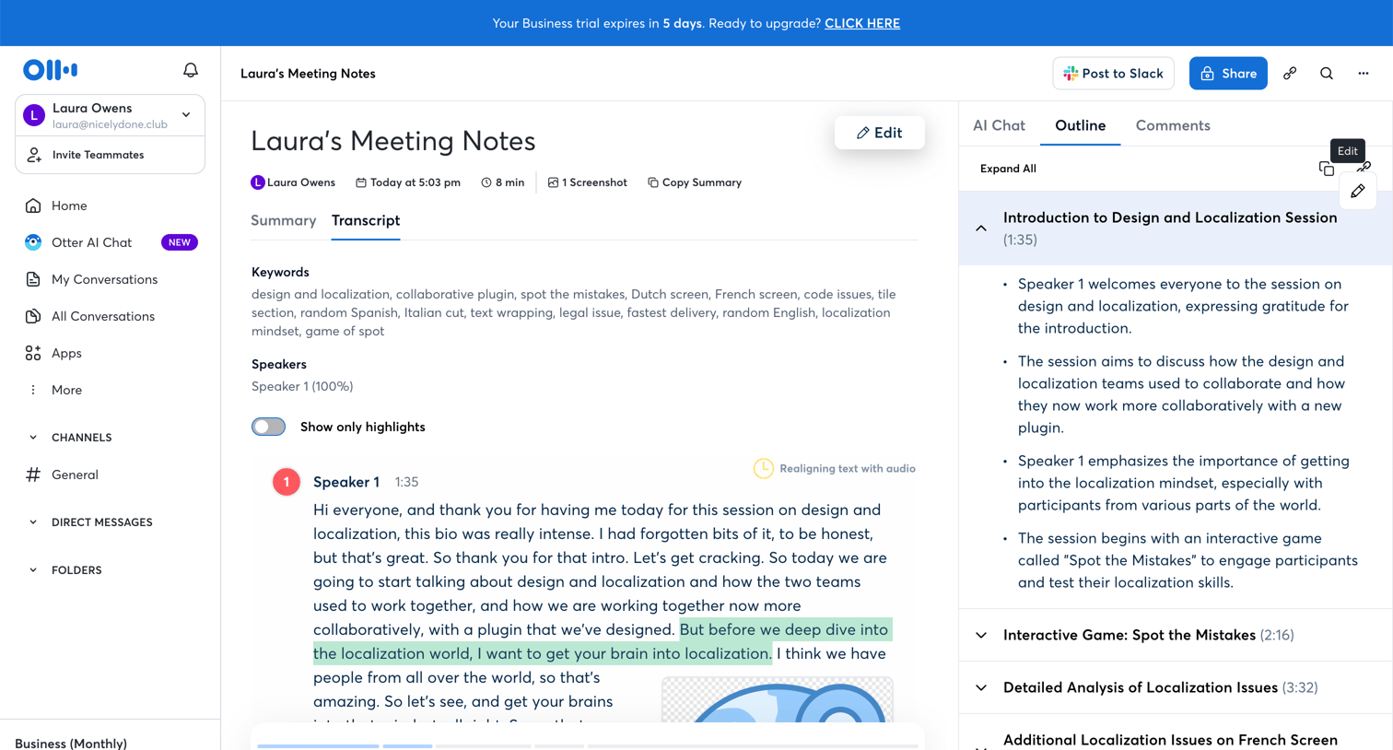Click bullet about Spot the Mistakes game
The height and width of the screenshot is (750, 1393).
pos(1188,560)
